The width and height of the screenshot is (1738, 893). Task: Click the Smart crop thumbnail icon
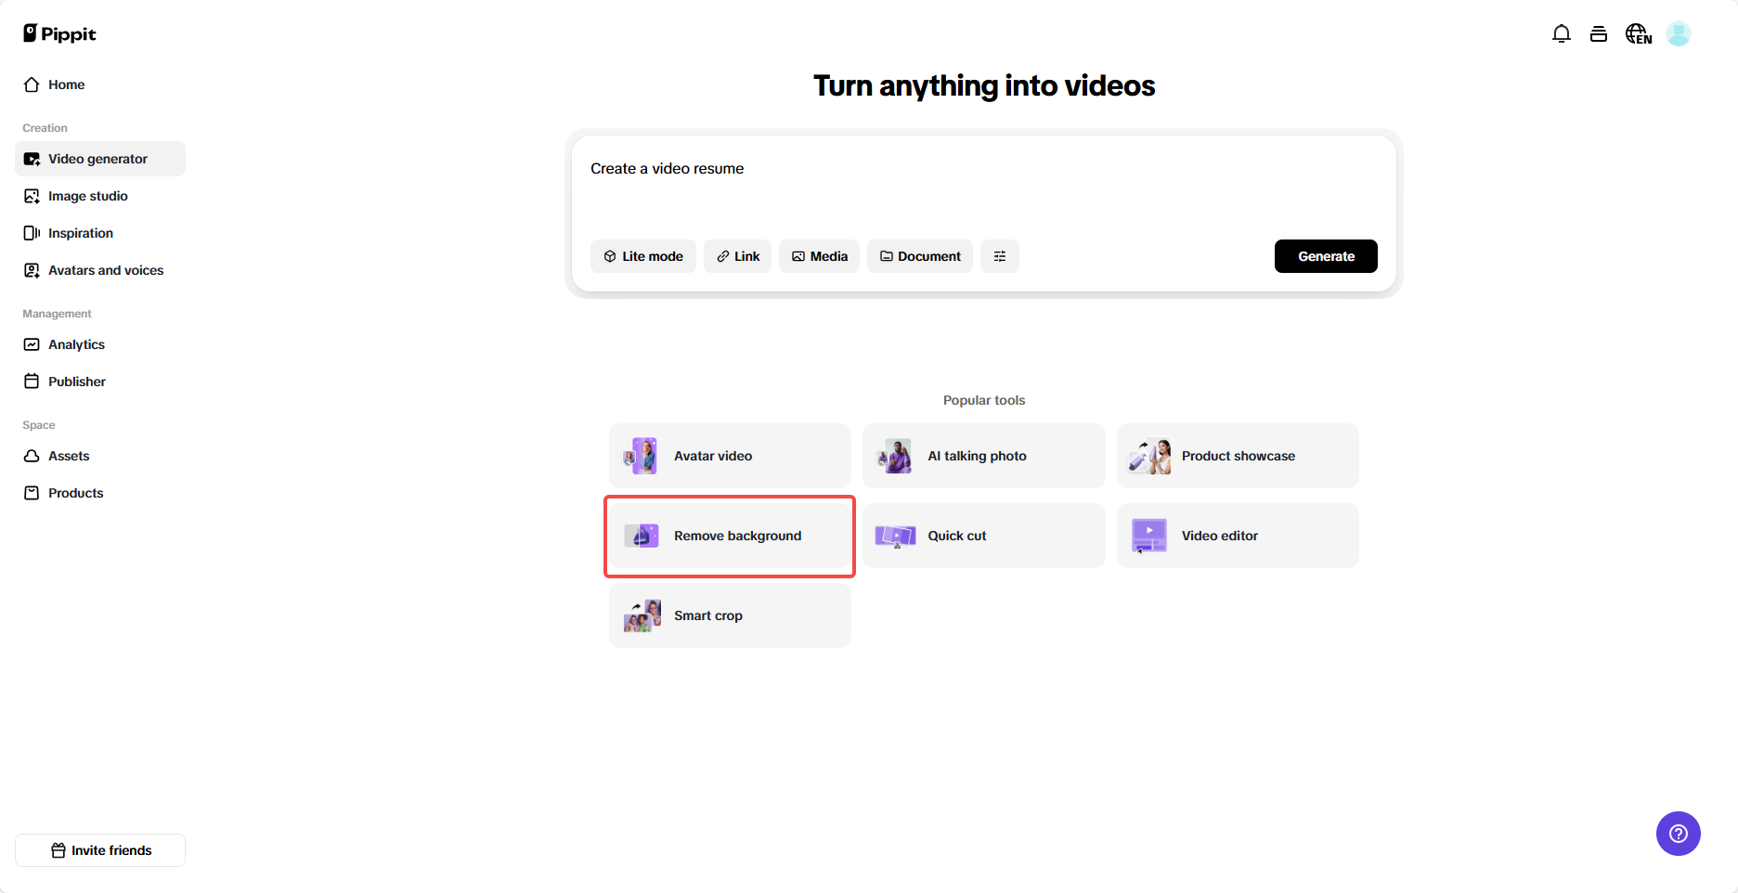(642, 615)
